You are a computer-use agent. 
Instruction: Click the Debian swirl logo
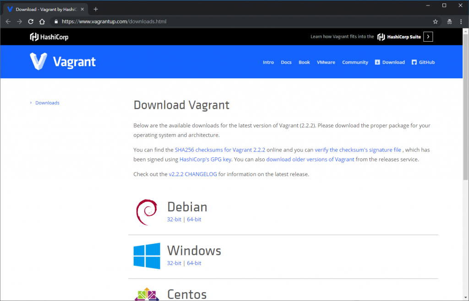click(x=147, y=212)
